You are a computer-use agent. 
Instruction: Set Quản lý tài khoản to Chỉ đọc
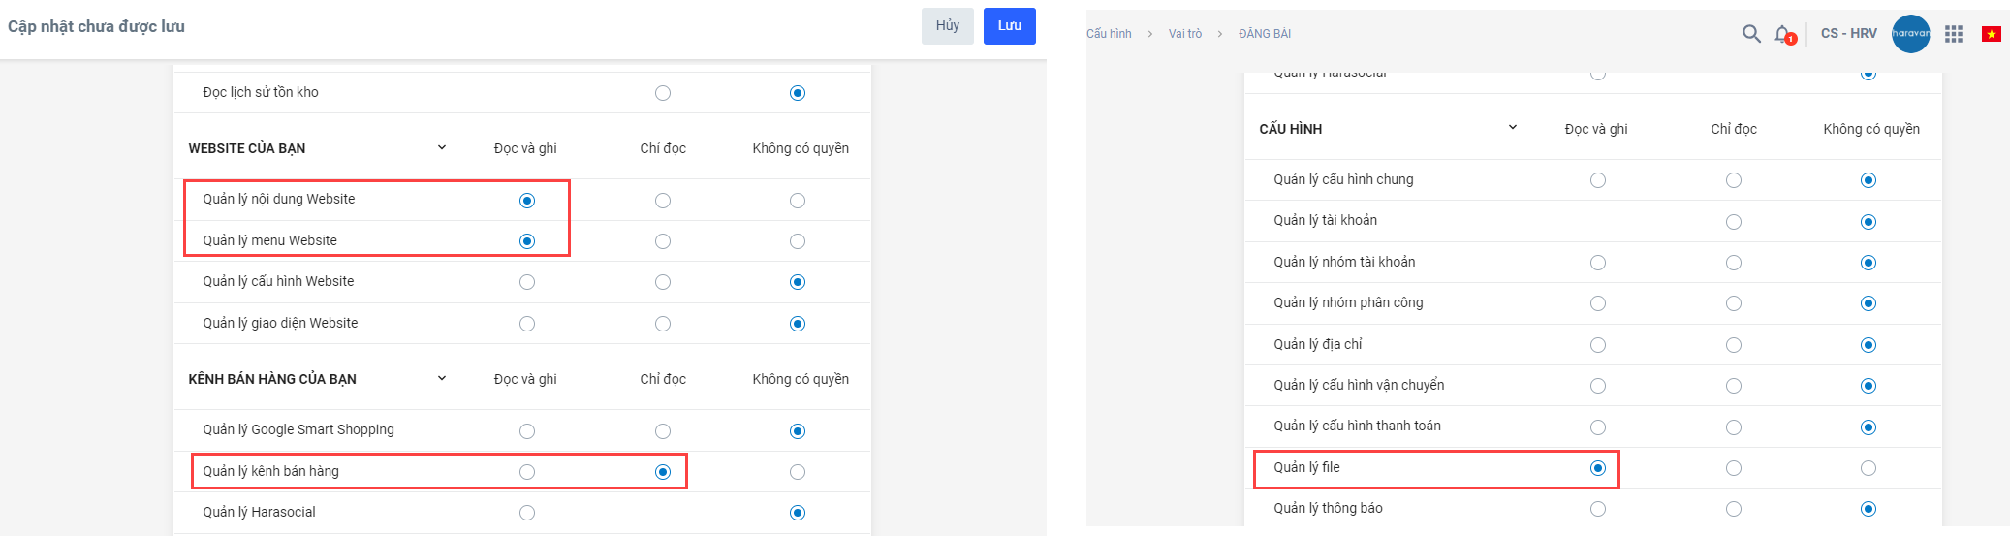1734,222
